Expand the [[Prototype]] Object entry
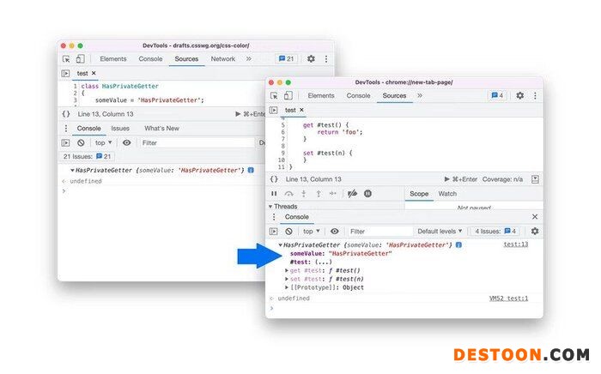Image resolution: width=601 pixels, height=374 pixels. [287, 287]
